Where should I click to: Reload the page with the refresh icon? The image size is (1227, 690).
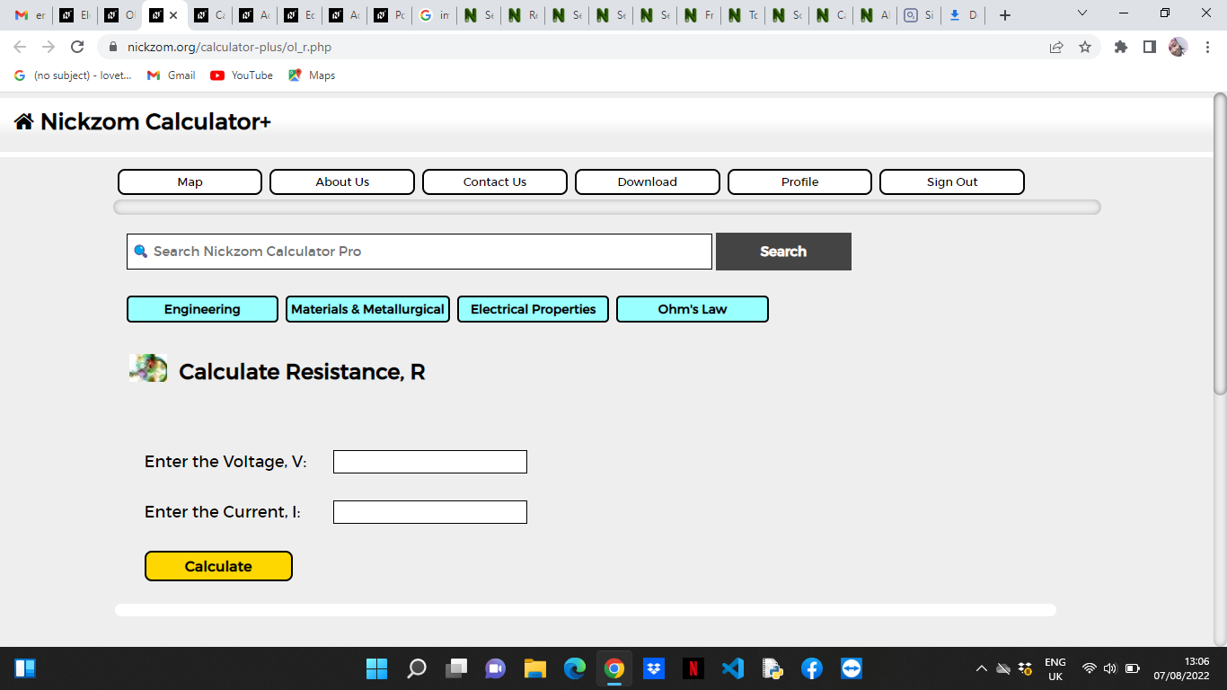point(77,47)
